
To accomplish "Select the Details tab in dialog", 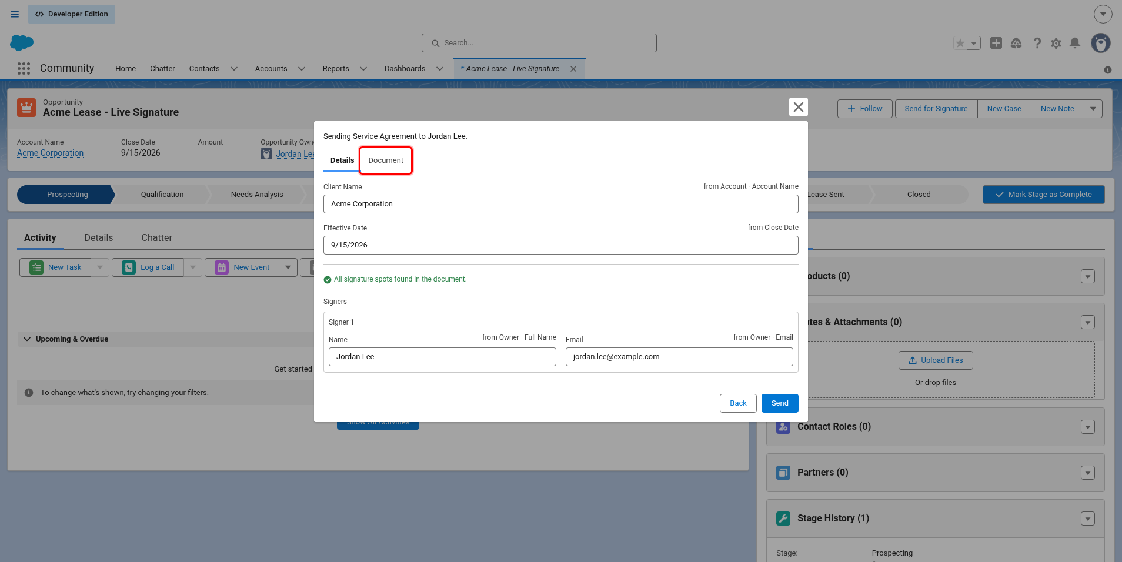I will pyautogui.click(x=342, y=160).
